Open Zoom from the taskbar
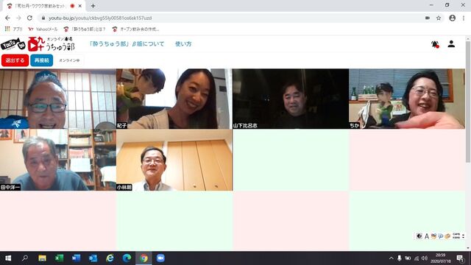The height and width of the screenshot is (265, 471). pos(160,258)
